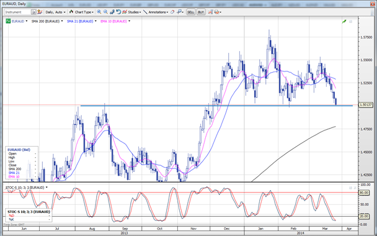Open the Studies menu
This screenshot has width=377, height=236.
[x=131, y=12]
